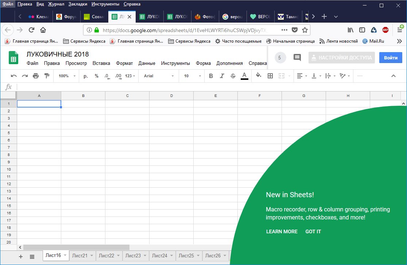Open the cell borders tool
Viewport: 407px width, 265px height.
(x=270, y=76)
